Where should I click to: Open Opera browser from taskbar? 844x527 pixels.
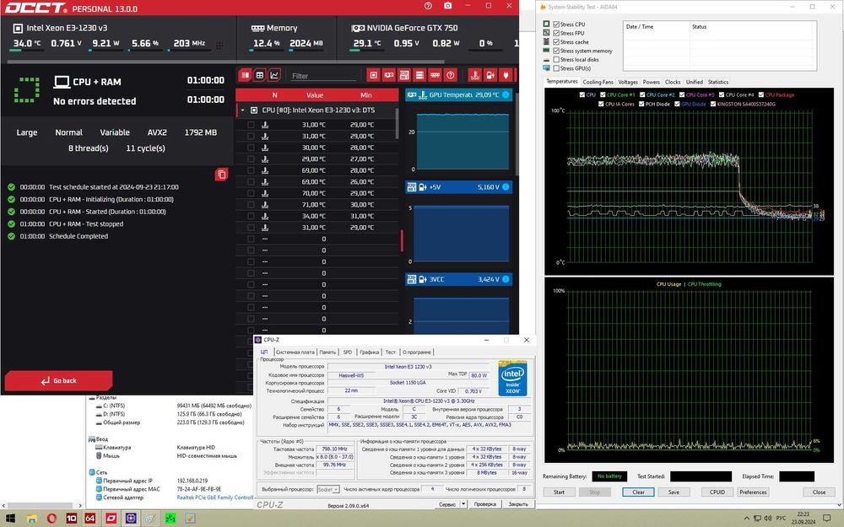[51, 519]
